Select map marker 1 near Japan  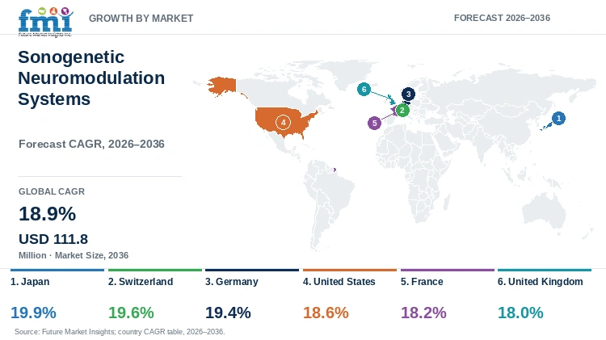click(558, 118)
